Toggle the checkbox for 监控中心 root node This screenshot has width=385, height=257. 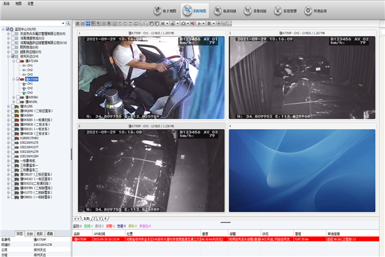[6, 29]
